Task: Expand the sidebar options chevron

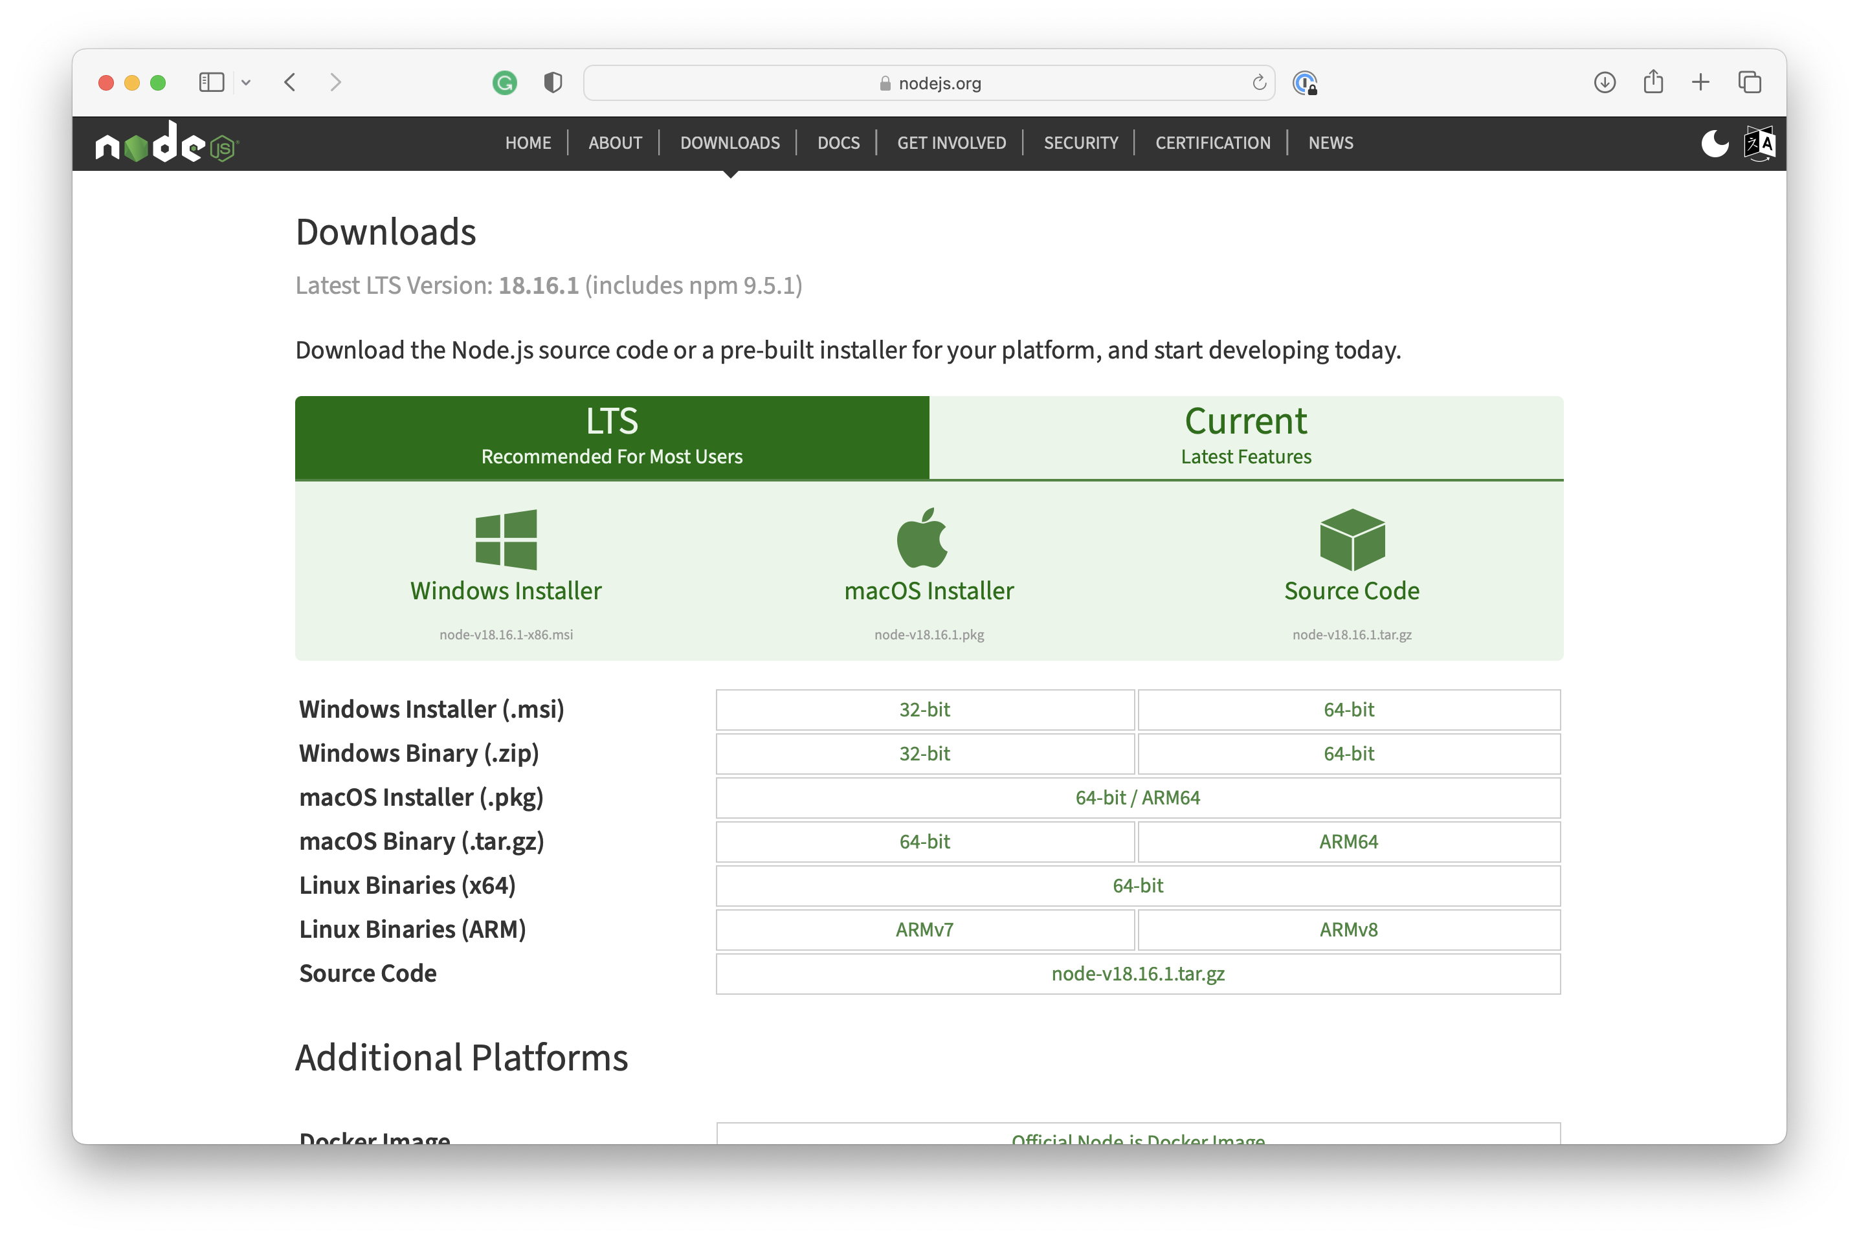Action: coord(246,82)
